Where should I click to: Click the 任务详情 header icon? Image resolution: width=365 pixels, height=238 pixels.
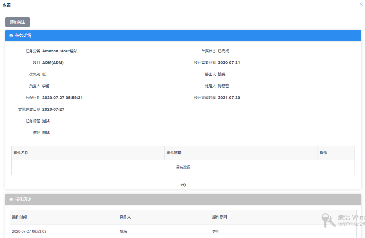click(11, 36)
